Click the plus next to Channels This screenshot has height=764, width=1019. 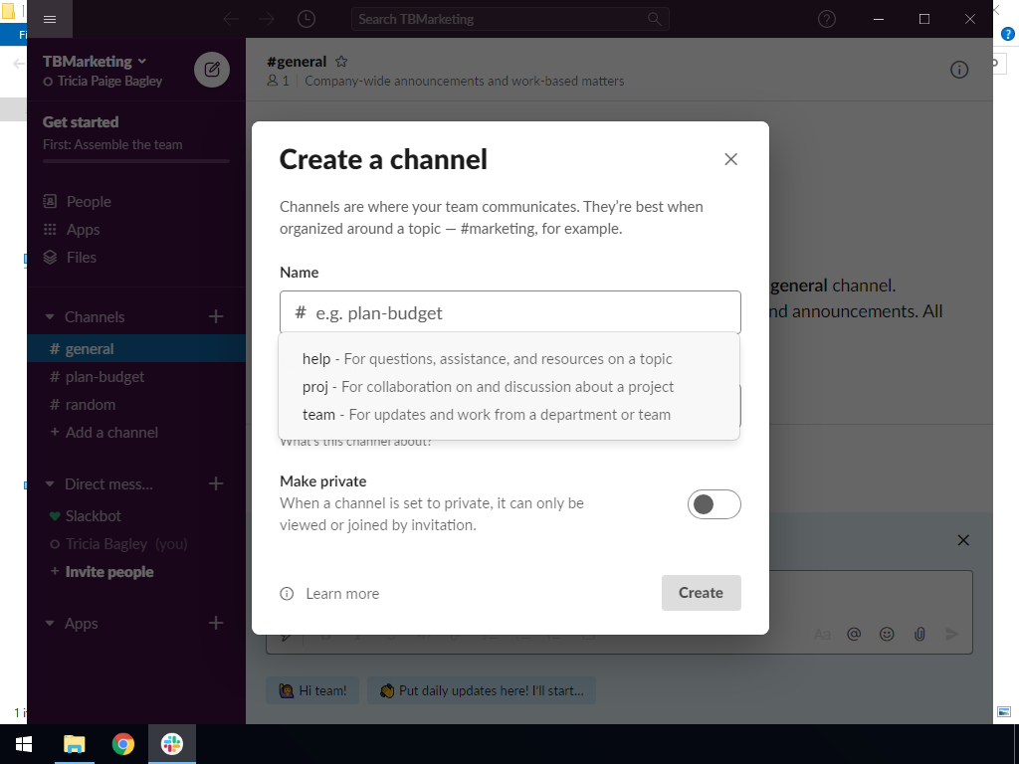[216, 316]
